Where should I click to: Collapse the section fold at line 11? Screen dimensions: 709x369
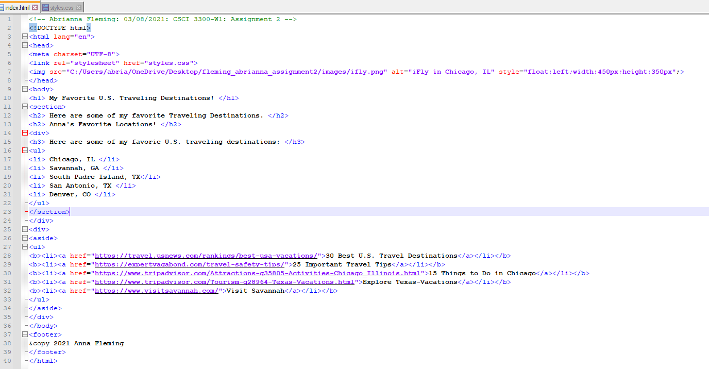(x=25, y=106)
